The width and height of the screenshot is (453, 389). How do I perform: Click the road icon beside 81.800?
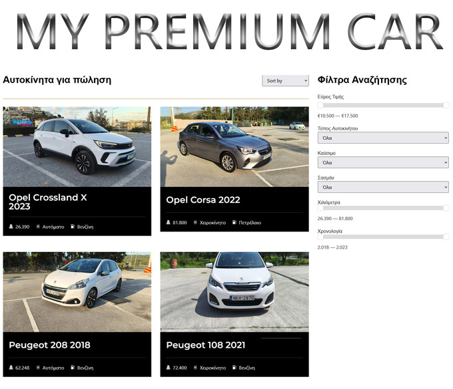[168, 222]
